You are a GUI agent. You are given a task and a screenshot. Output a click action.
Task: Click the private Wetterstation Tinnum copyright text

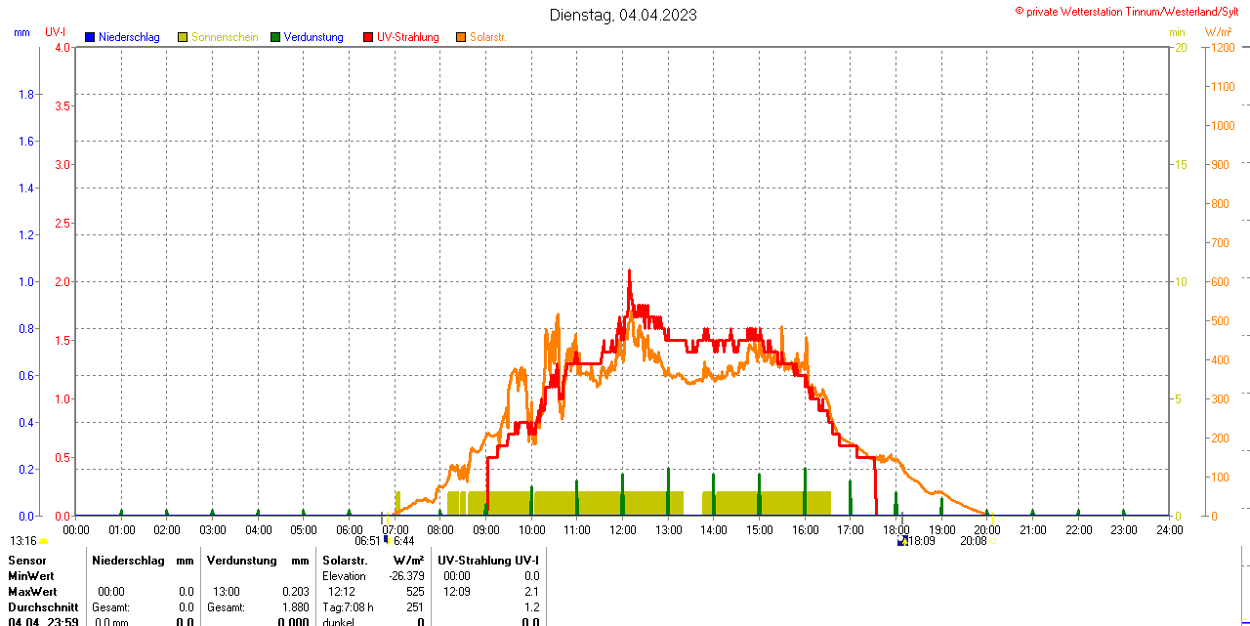point(1131,11)
